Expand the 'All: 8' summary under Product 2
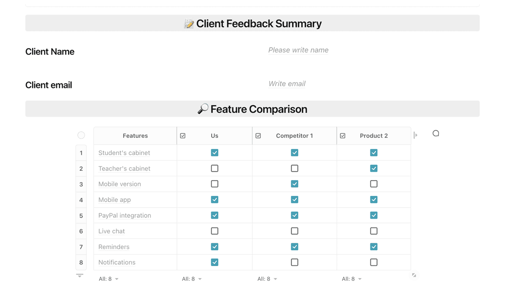Screen dimensions: 508x296 (352, 279)
